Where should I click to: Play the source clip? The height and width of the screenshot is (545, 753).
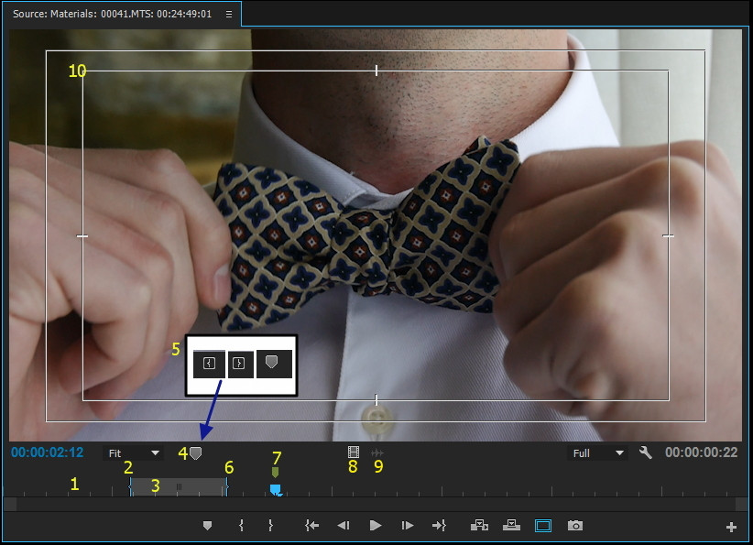point(375,526)
